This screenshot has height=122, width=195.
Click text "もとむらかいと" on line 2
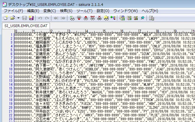coord(67,39)
